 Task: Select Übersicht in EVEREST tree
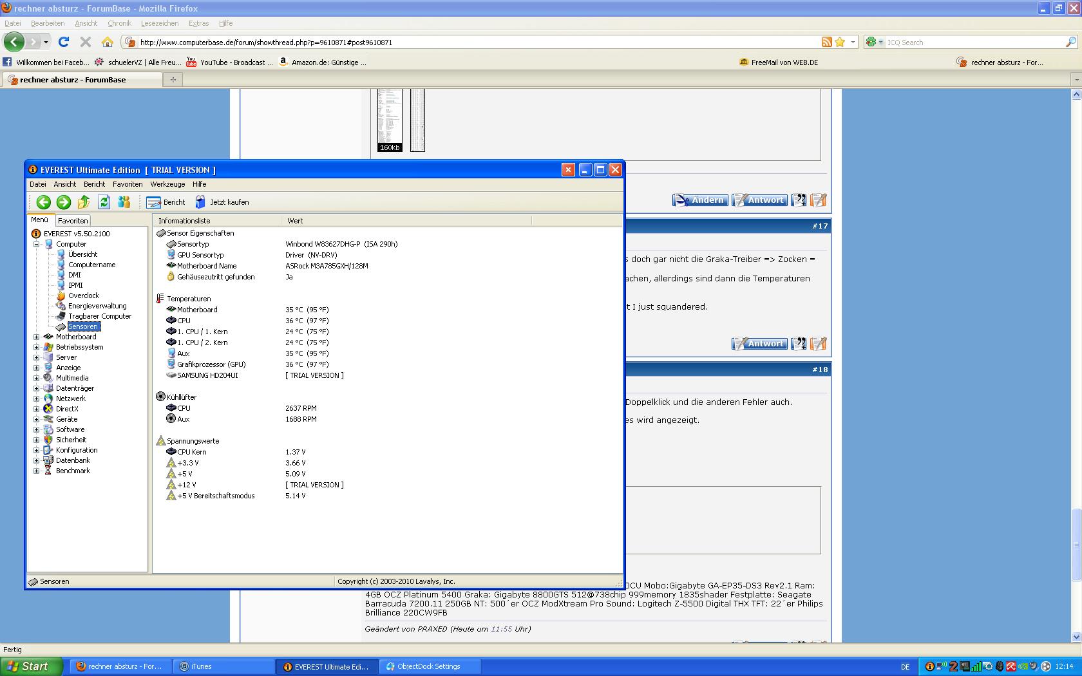[x=82, y=254]
